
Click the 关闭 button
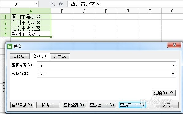click(167, 105)
